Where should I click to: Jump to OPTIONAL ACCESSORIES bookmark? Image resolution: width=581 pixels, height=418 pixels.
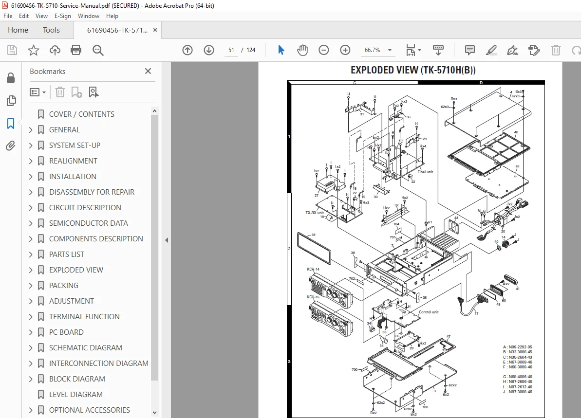click(x=89, y=410)
